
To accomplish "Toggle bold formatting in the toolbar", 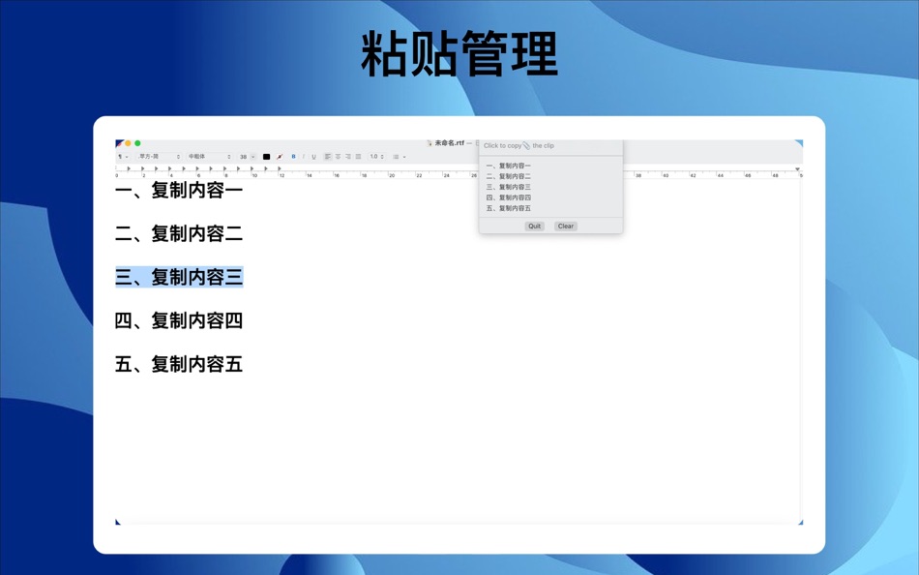I will pos(293,156).
